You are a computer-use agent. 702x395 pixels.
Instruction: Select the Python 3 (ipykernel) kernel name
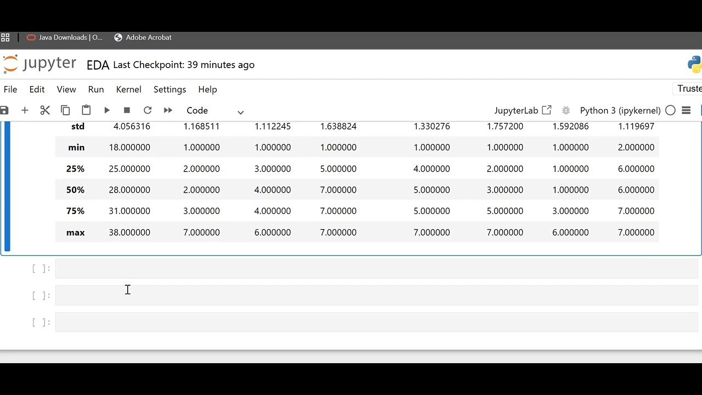pos(620,110)
